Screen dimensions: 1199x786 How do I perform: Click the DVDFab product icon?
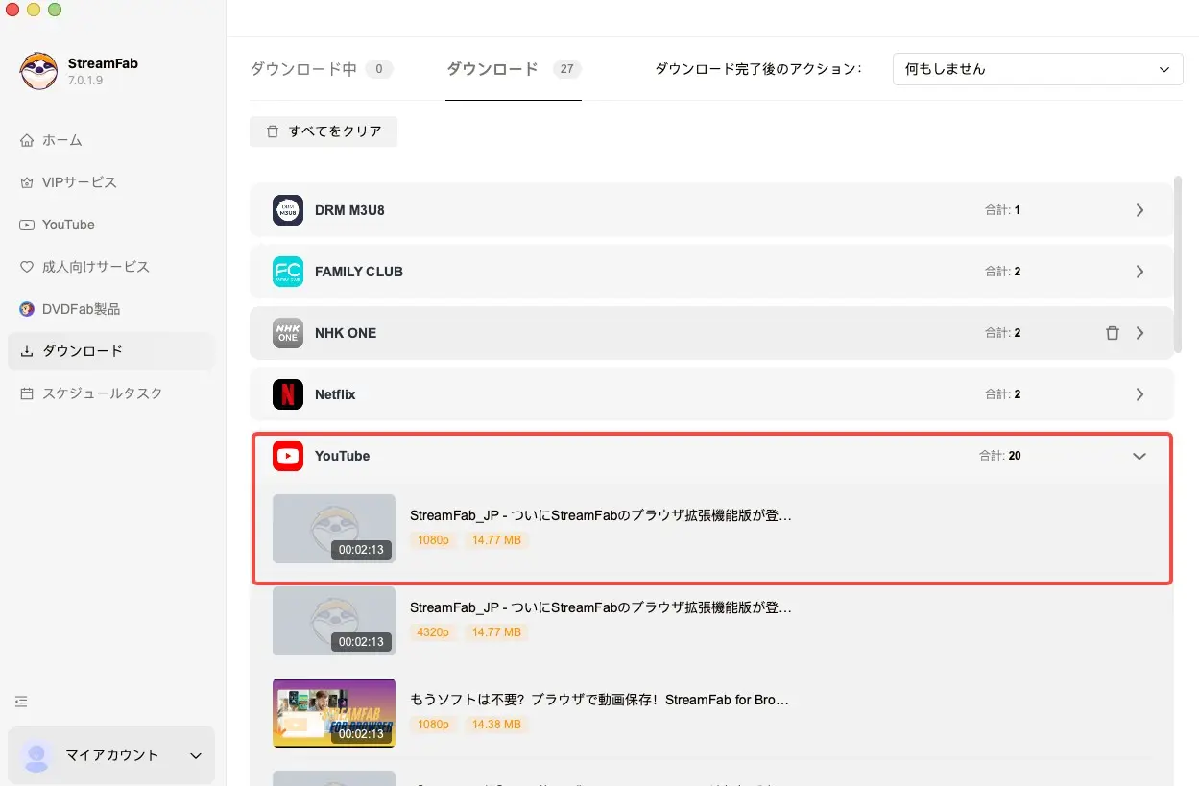(27, 309)
